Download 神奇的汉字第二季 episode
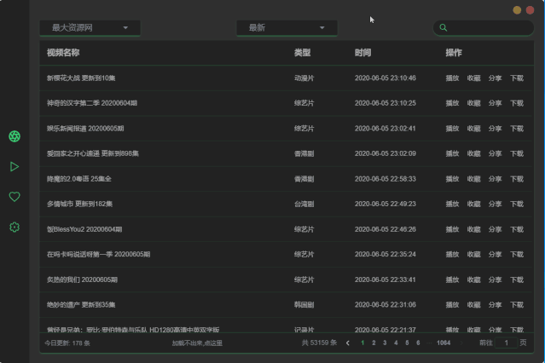The height and width of the screenshot is (363, 545). 517,103
